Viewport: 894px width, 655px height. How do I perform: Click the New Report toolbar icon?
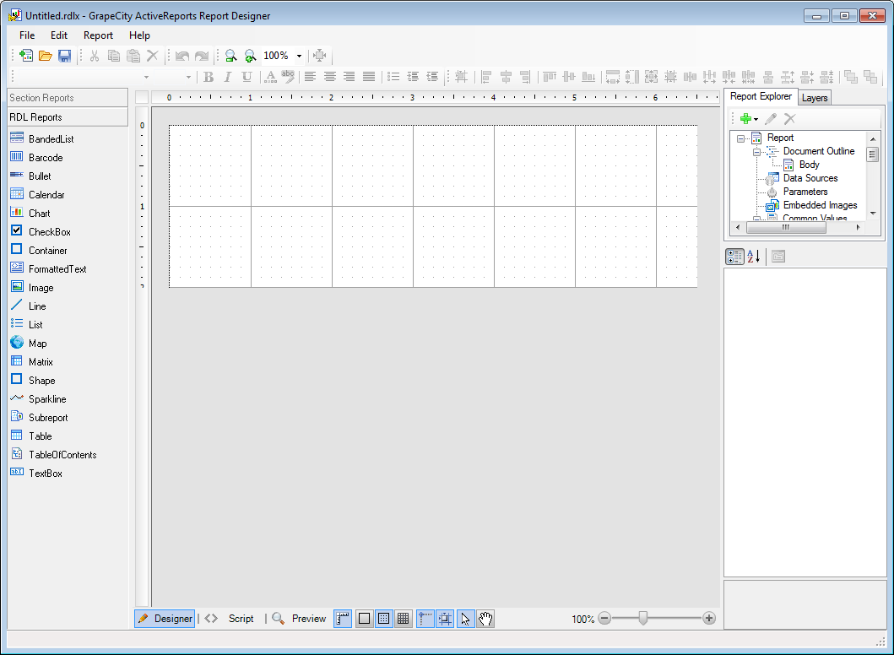25,56
